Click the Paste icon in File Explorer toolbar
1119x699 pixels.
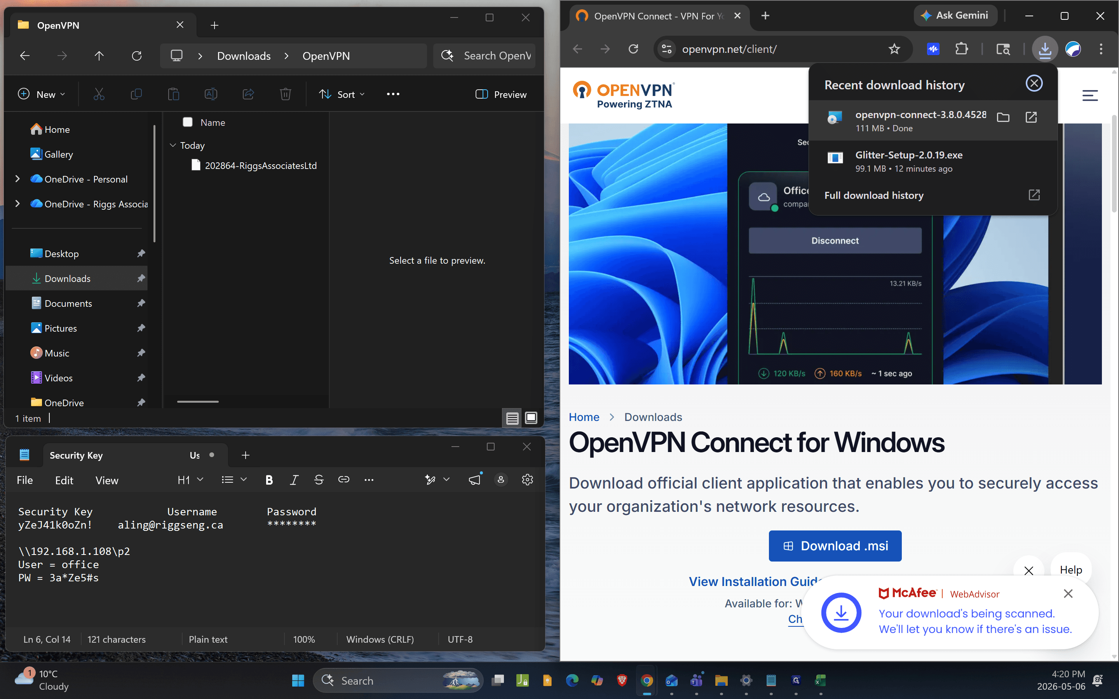pos(173,94)
